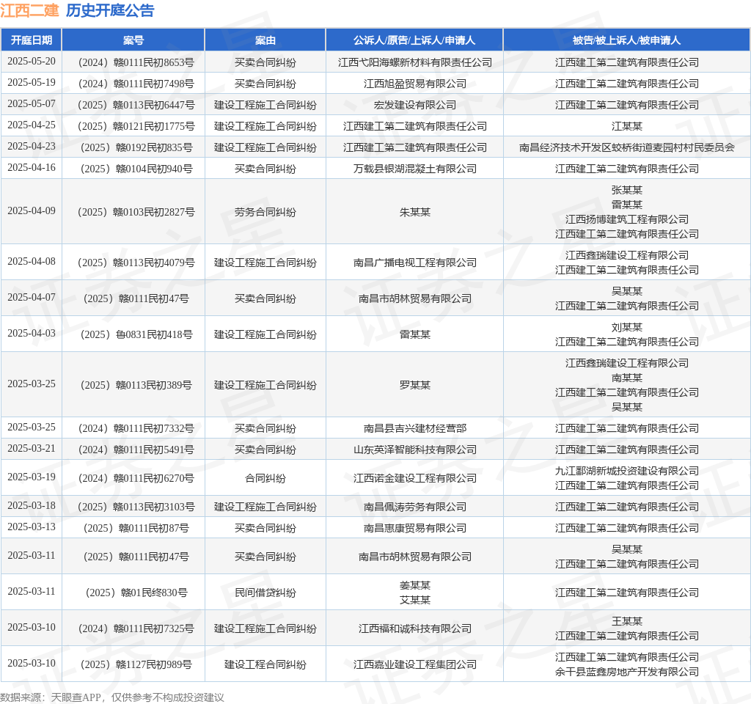Click plaintiff 江西诺金建设工程有限公司

[x=415, y=478]
